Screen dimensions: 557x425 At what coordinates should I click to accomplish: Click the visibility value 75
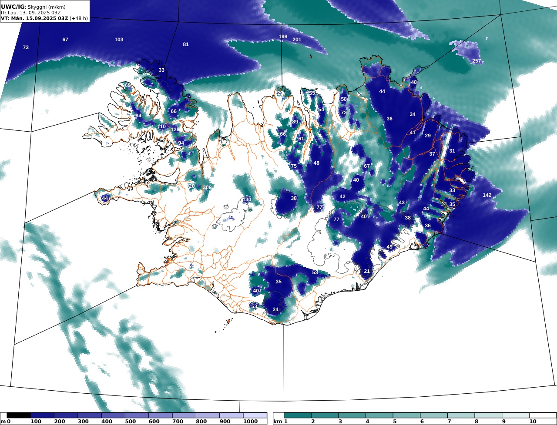294,166
